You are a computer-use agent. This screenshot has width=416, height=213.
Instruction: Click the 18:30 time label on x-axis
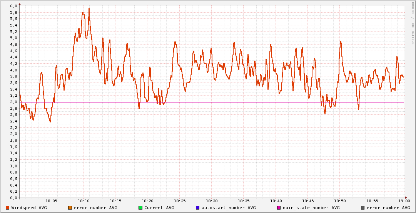click(212, 201)
